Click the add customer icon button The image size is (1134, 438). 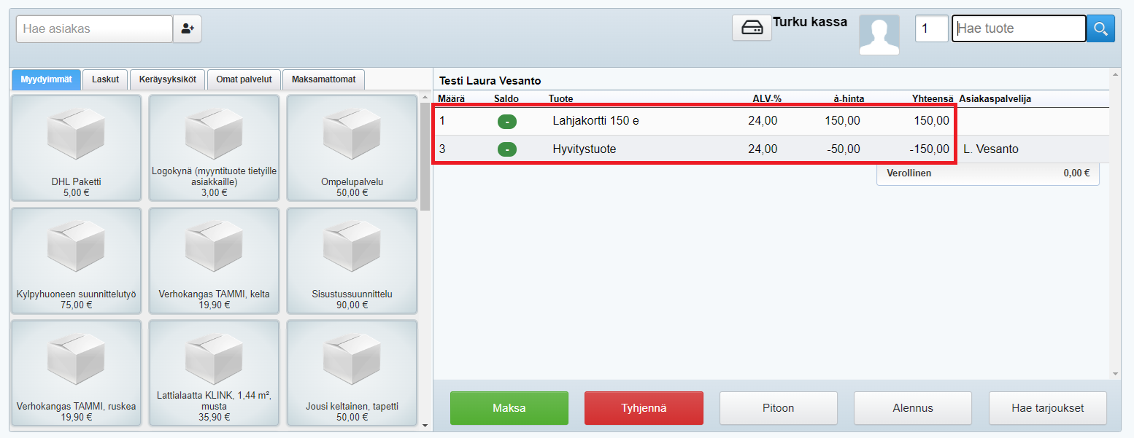coord(188,29)
